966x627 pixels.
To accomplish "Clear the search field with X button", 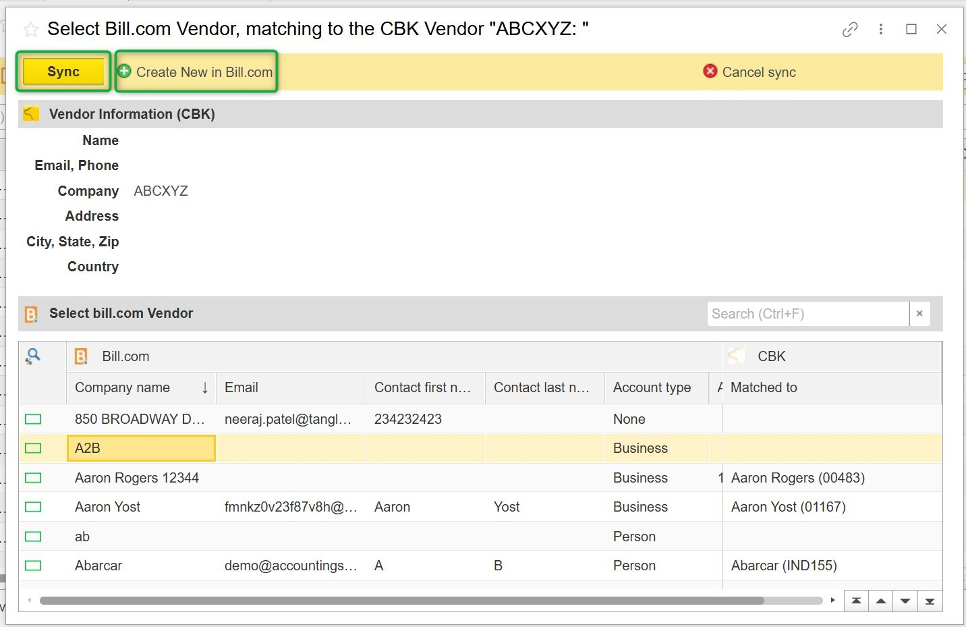I will (919, 314).
